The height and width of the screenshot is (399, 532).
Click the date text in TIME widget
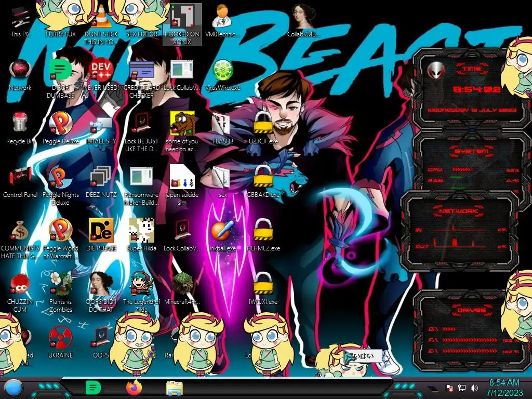coord(472,110)
